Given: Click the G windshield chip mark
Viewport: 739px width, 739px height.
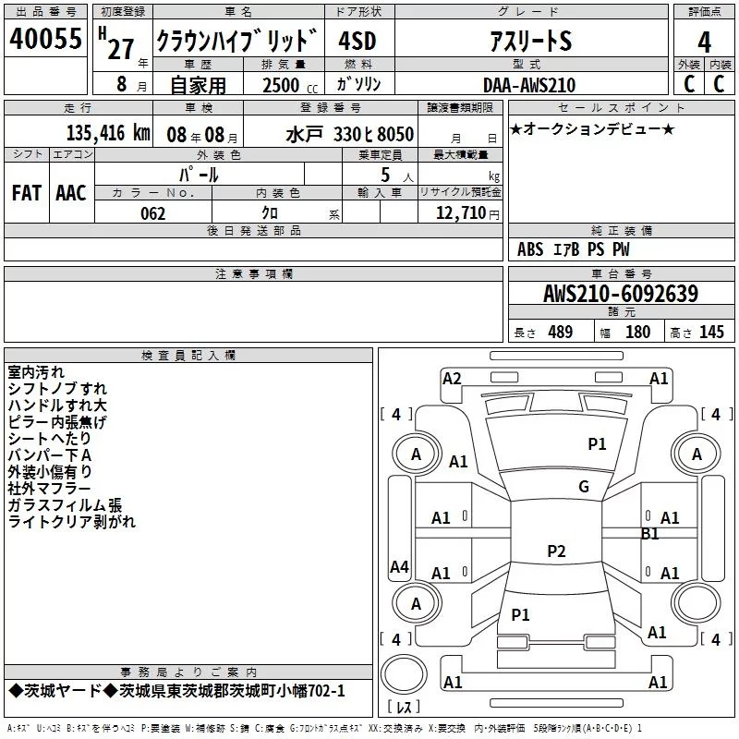Looking at the screenshot, I should coord(584,487).
